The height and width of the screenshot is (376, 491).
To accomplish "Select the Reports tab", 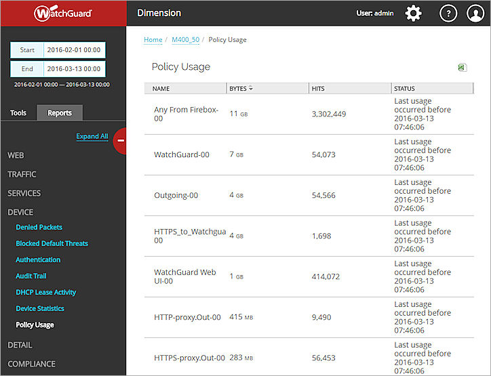I will [60, 112].
